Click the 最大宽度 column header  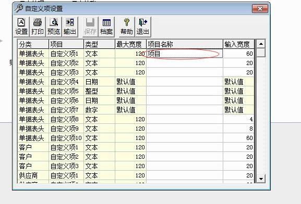pos(131,44)
